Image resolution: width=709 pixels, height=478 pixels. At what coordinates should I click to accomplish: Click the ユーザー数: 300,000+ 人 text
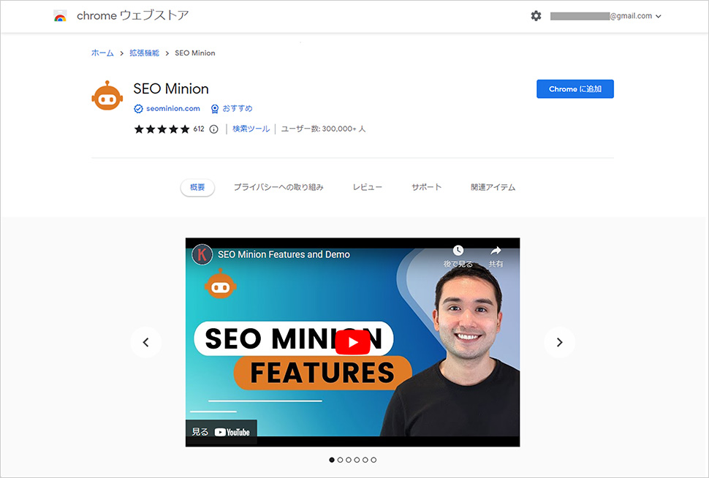coord(323,129)
